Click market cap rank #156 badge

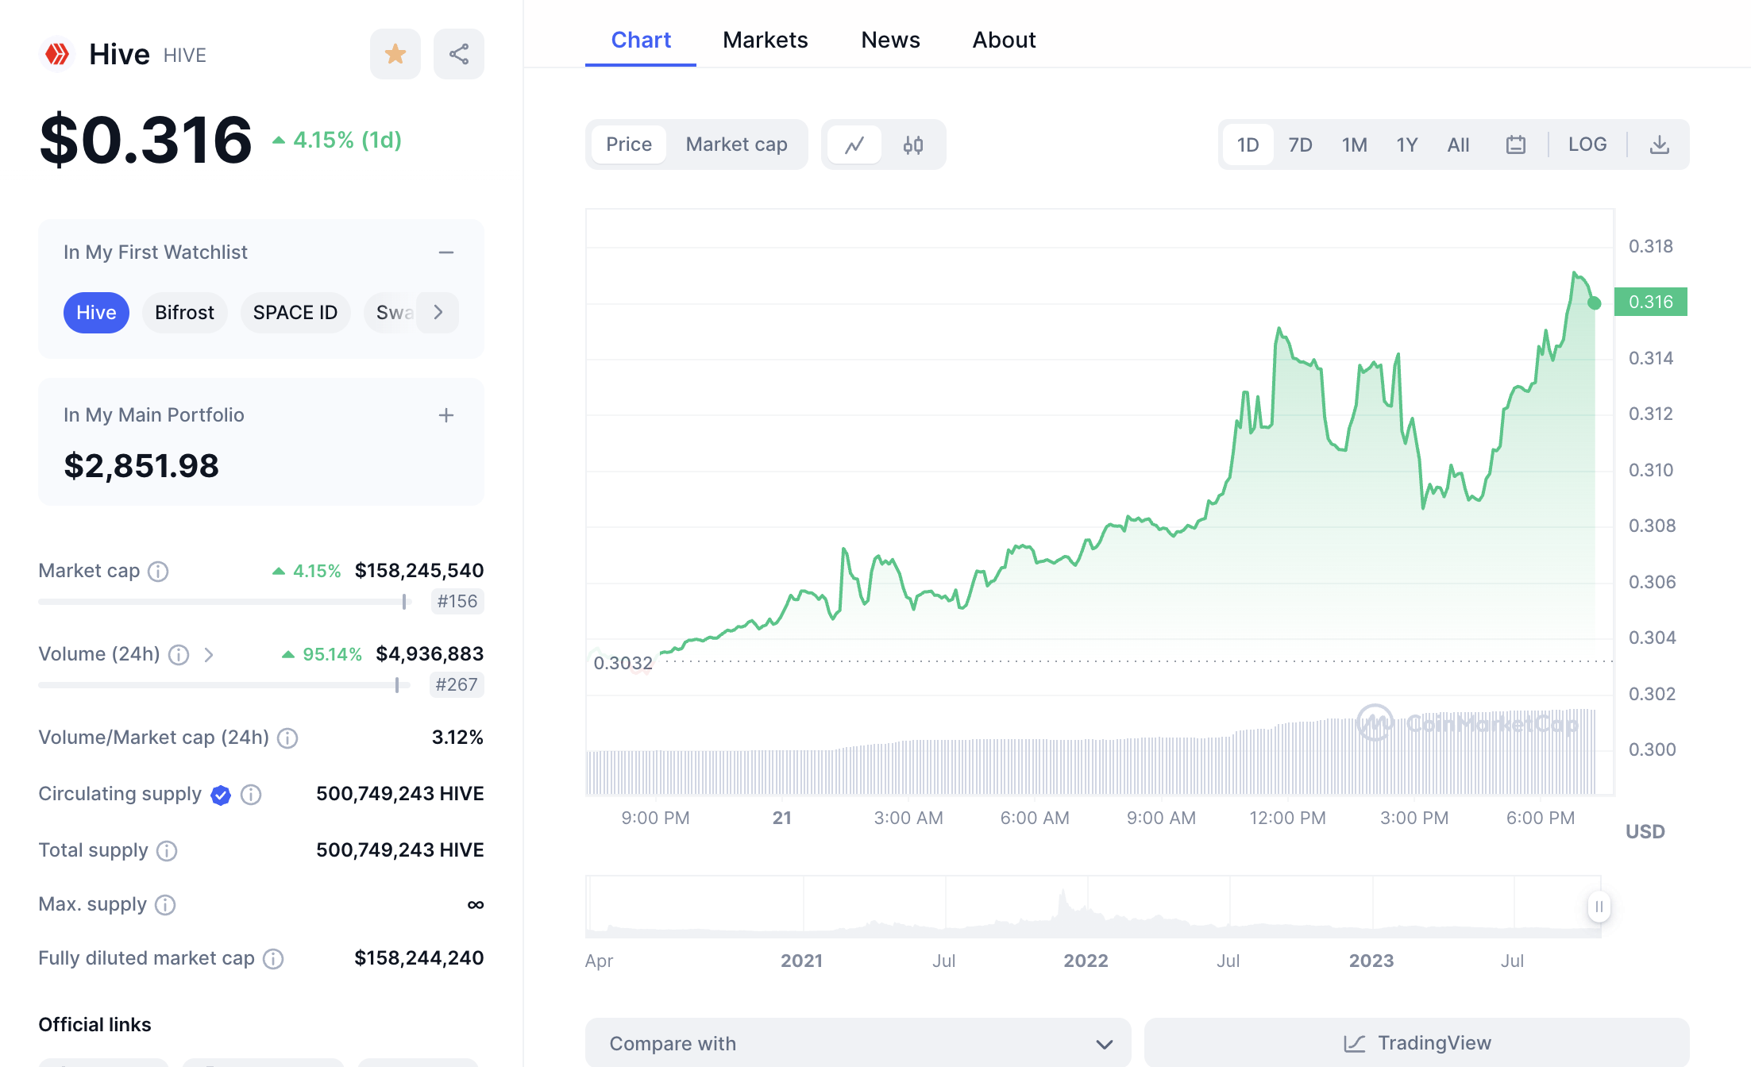click(x=457, y=601)
